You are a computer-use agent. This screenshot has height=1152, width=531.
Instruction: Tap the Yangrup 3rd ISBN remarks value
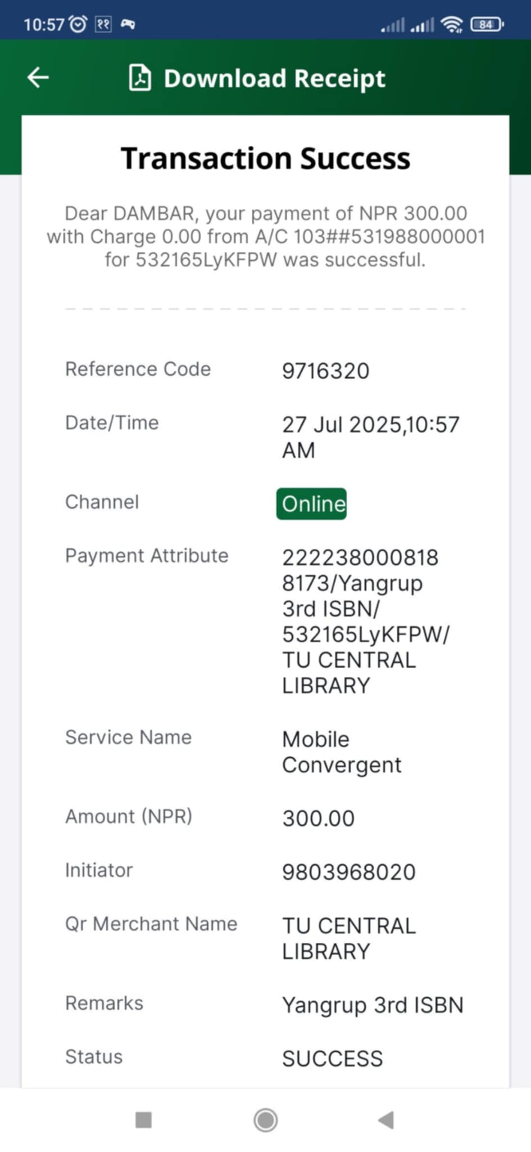[x=373, y=1005]
